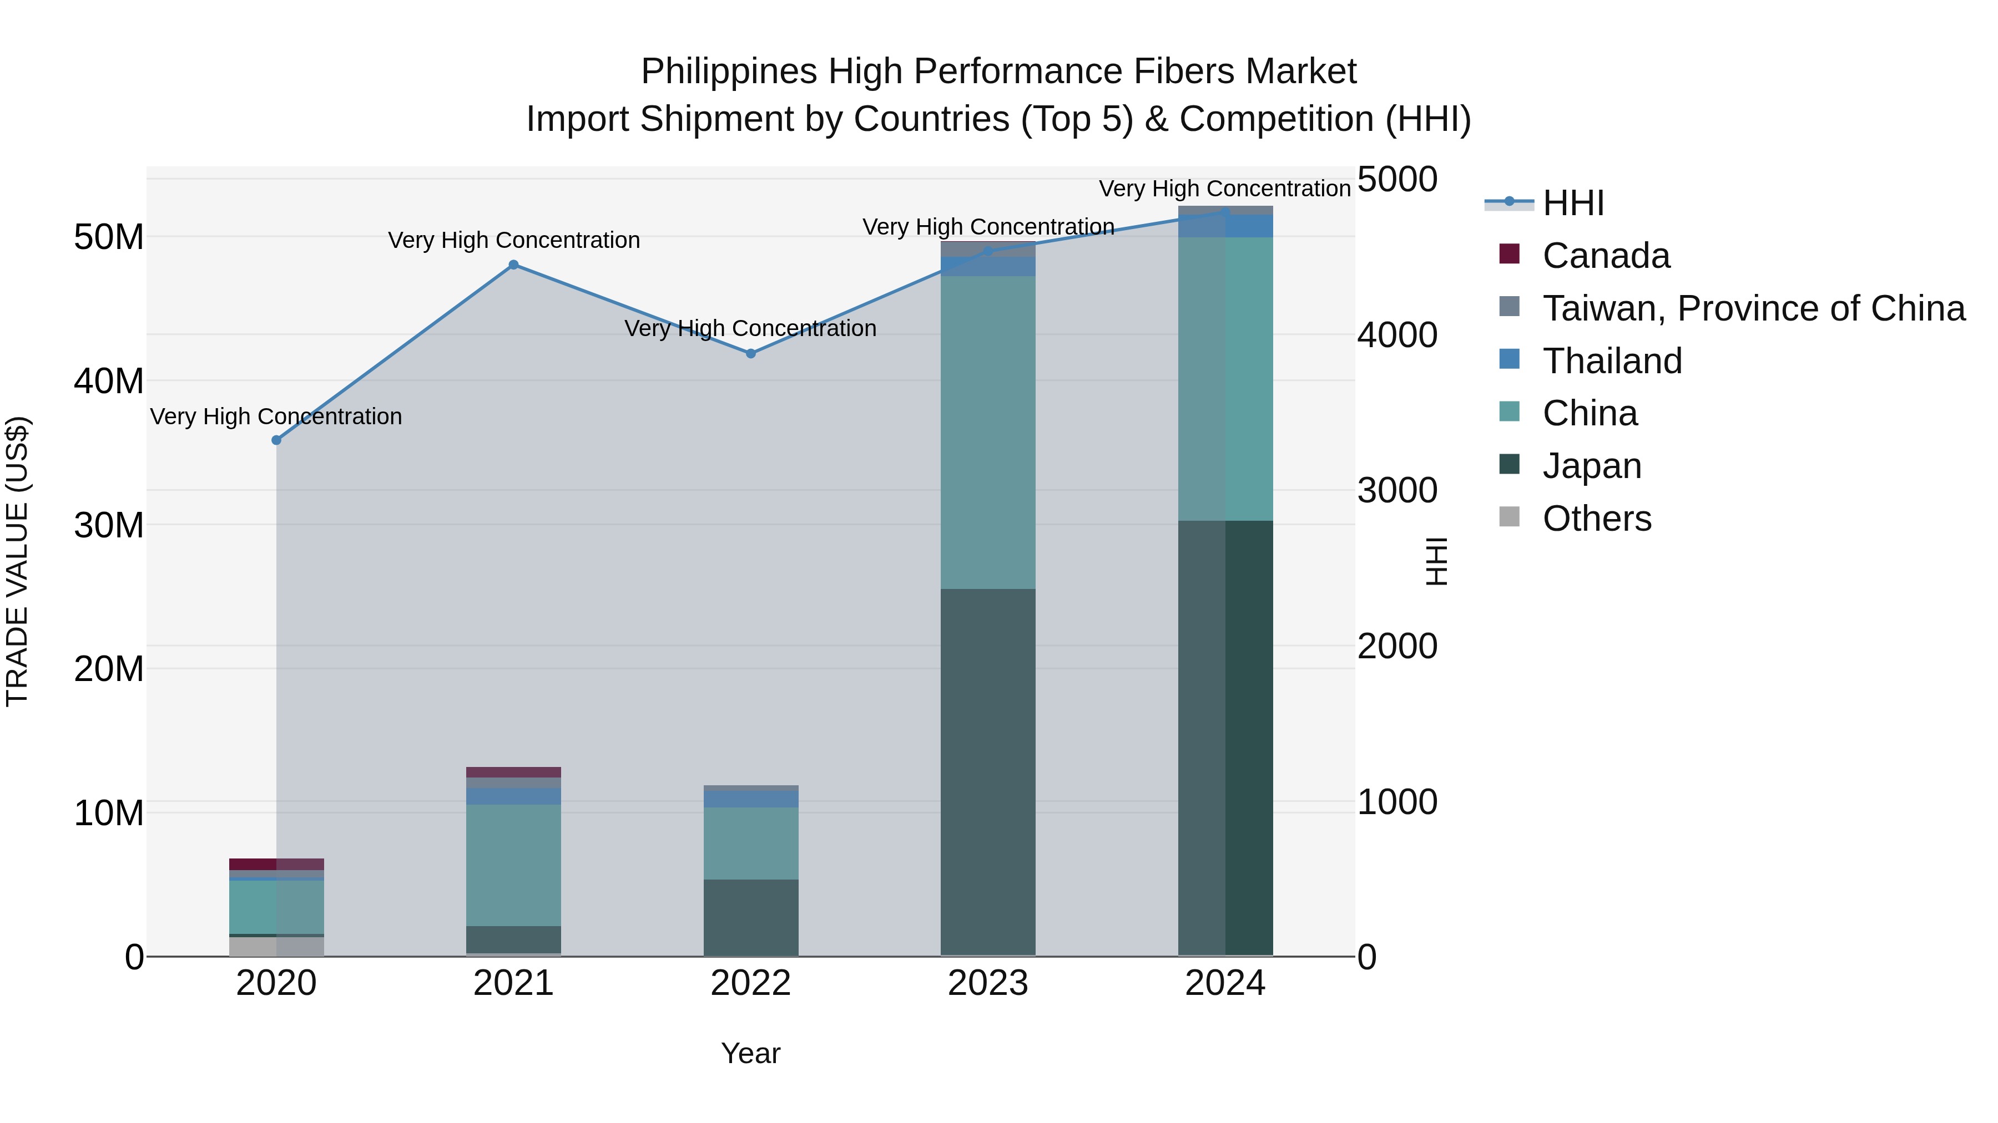Click the Year axis title
This screenshot has height=1123, width=1998.
click(751, 1053)
